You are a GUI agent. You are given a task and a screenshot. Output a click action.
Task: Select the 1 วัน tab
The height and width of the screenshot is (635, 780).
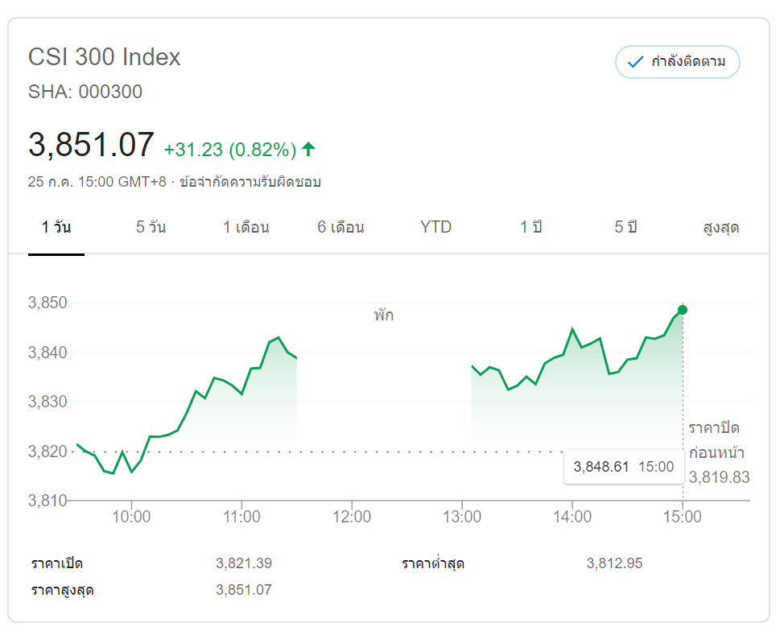[x=56, y=227]
